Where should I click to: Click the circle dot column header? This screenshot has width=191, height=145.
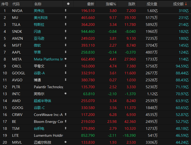click(68, 4)
